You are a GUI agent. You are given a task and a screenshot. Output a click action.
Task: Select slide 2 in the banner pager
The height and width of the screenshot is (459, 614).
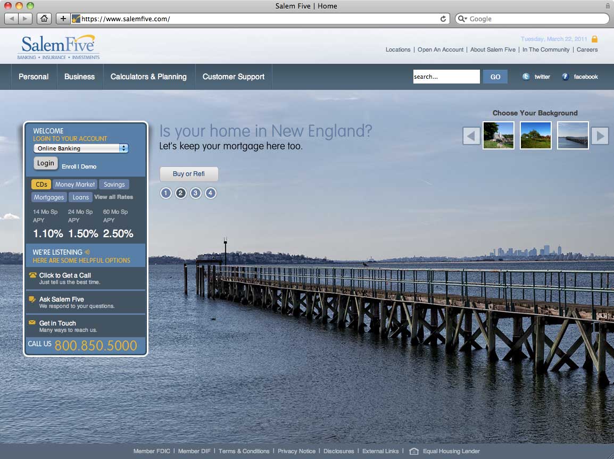180,193
